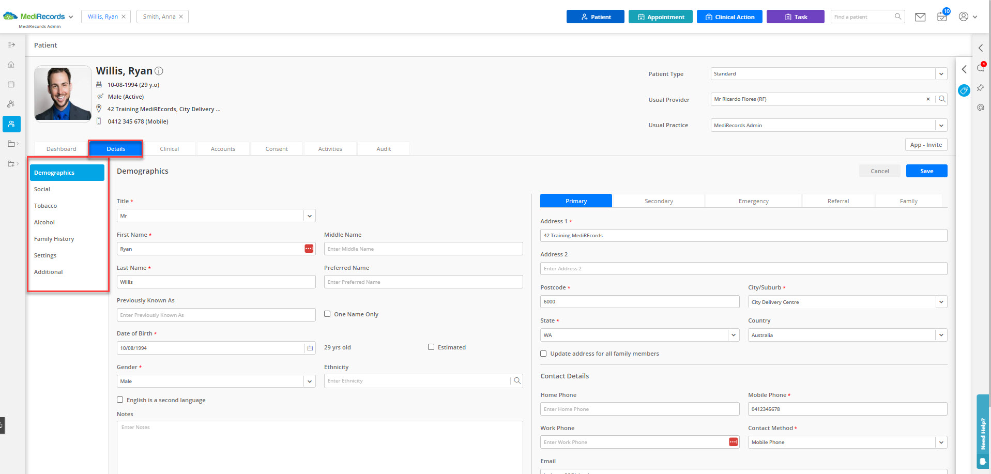Click the App - Invite button
This screenshot has width=991, height=474.
pyautogui.click(x=926, y=145)
